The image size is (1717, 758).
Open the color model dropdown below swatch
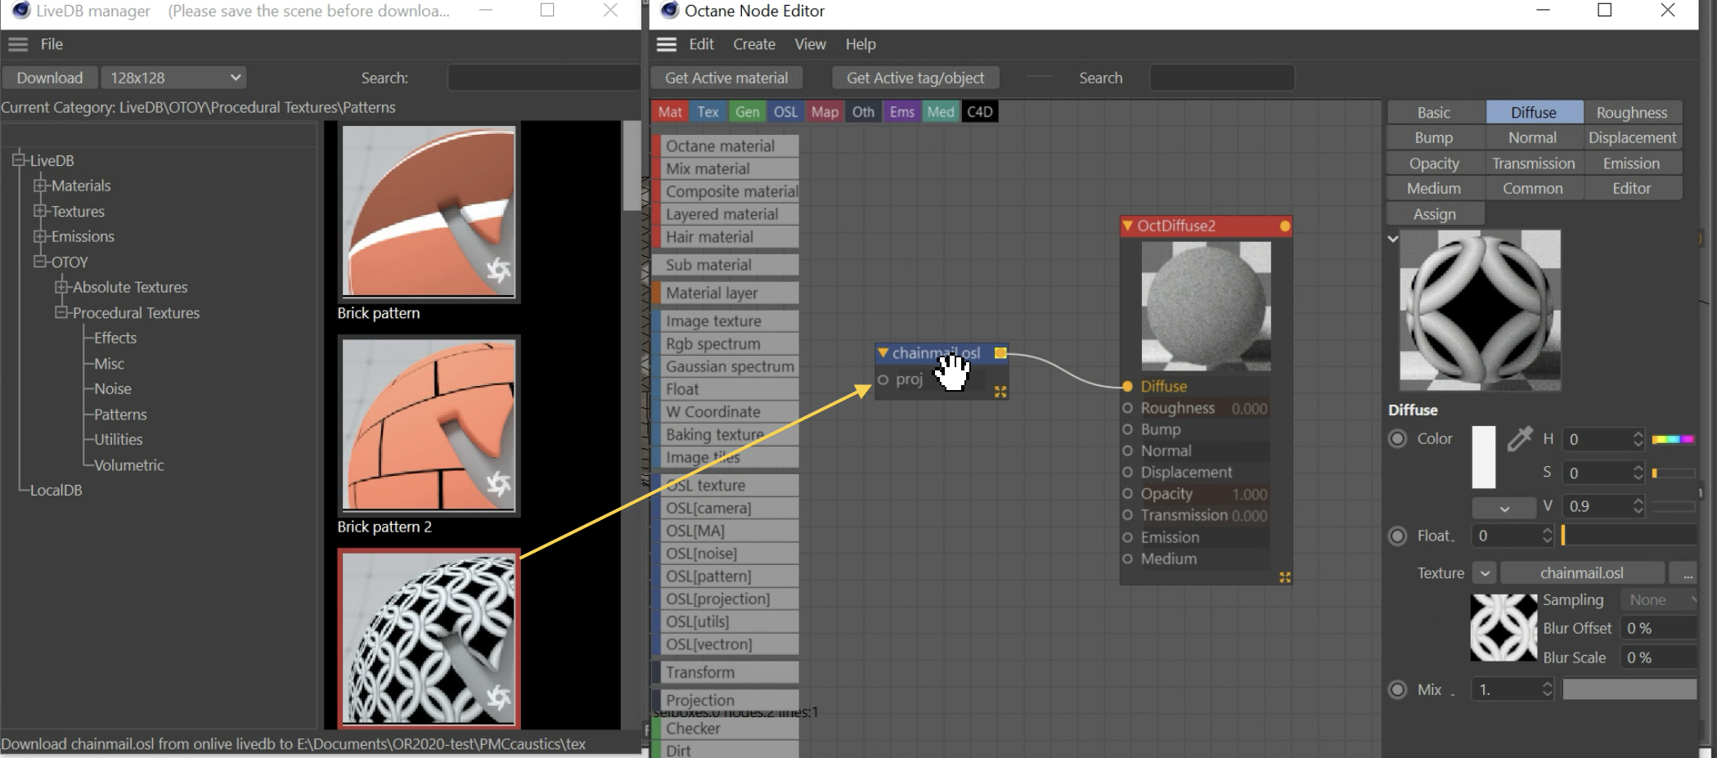point(1504,508)
